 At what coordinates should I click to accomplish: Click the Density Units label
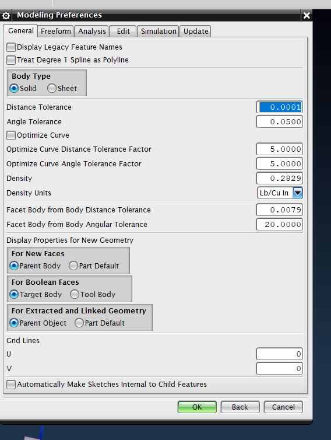pos(29,193)
